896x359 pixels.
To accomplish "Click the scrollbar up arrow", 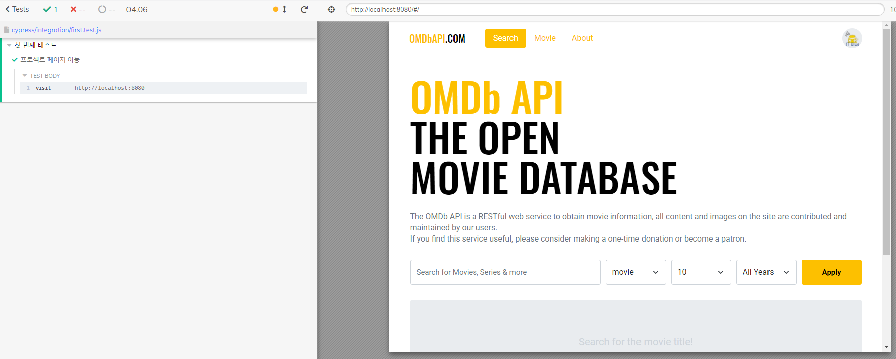I will tap(886, 25).
